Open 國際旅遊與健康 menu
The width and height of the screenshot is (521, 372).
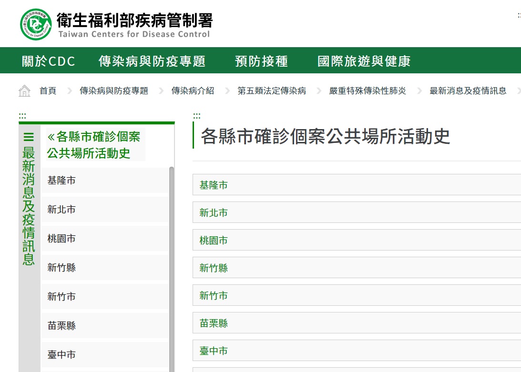(x=364, y=61)
